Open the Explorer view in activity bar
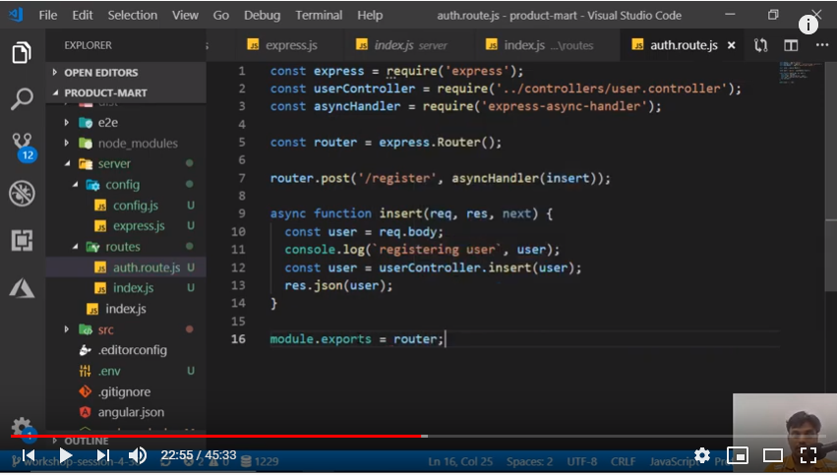Image resolution: width=837 pixels, height=475 pixels. (x=22, y=53)
